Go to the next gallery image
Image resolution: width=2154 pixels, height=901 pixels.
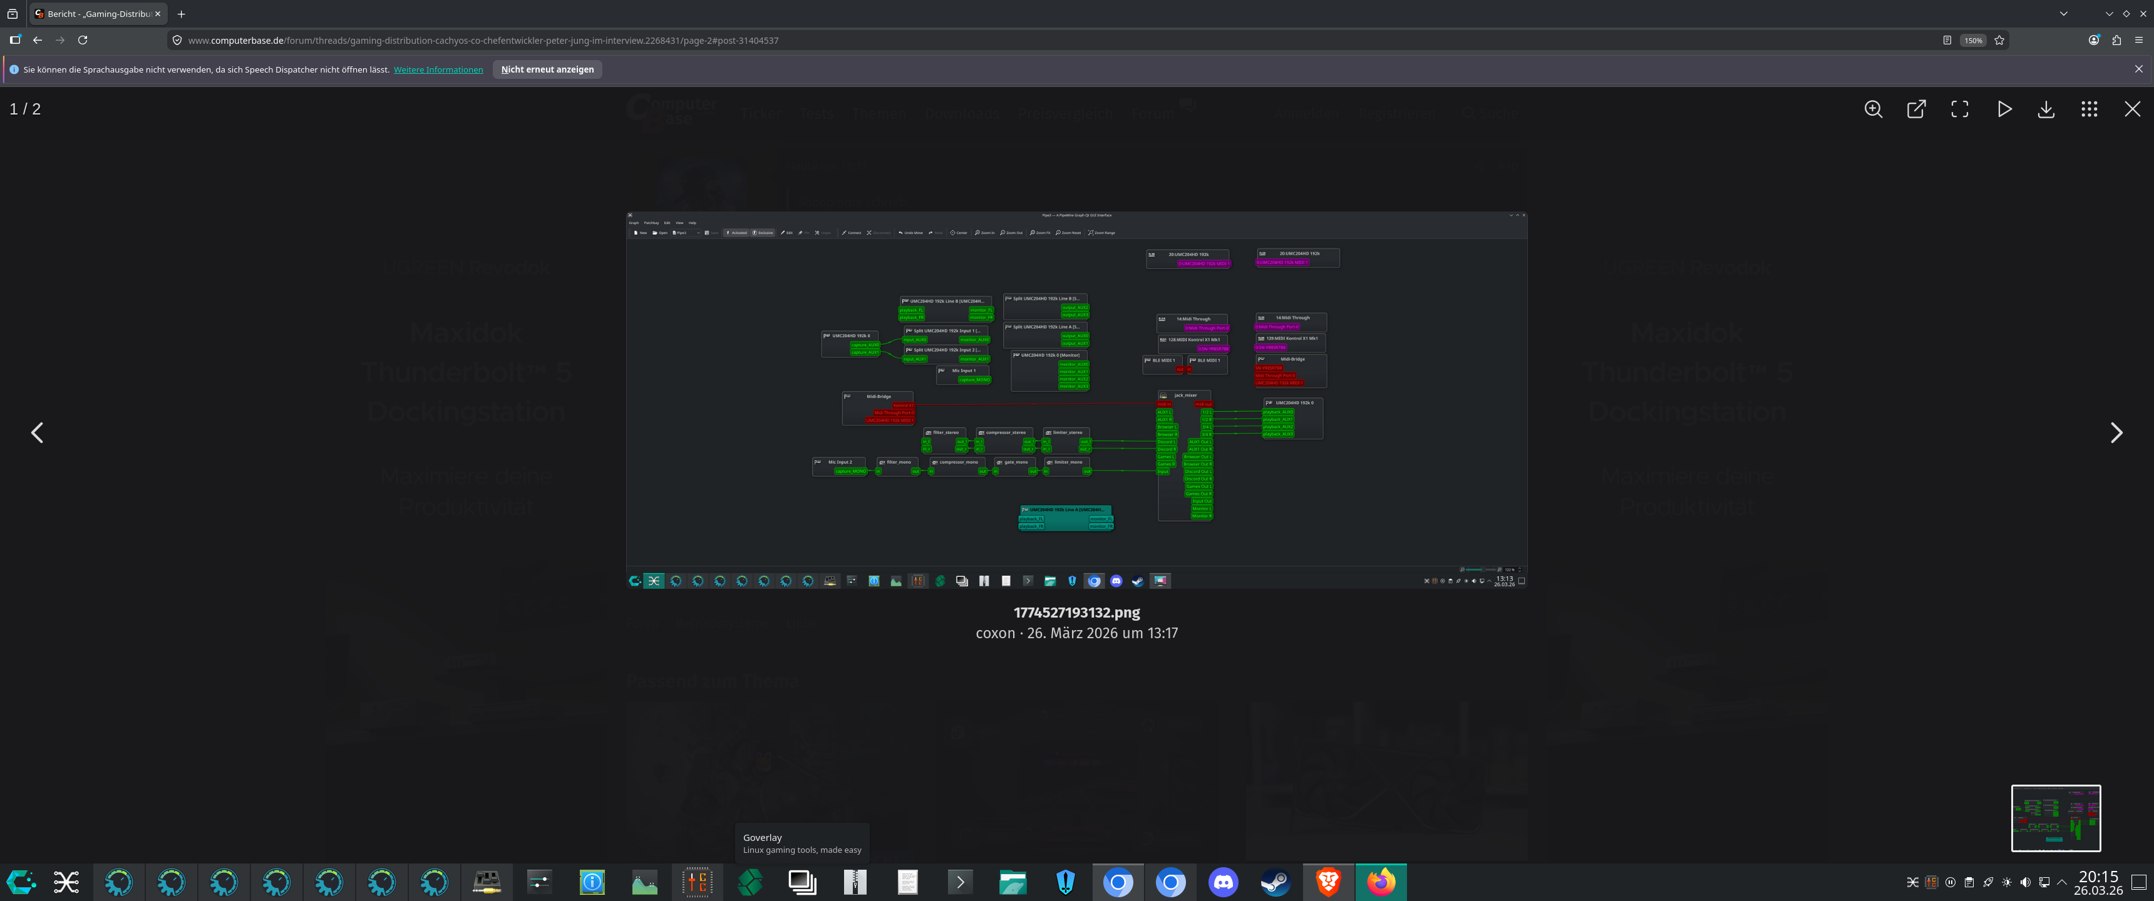pos(2116,433)
